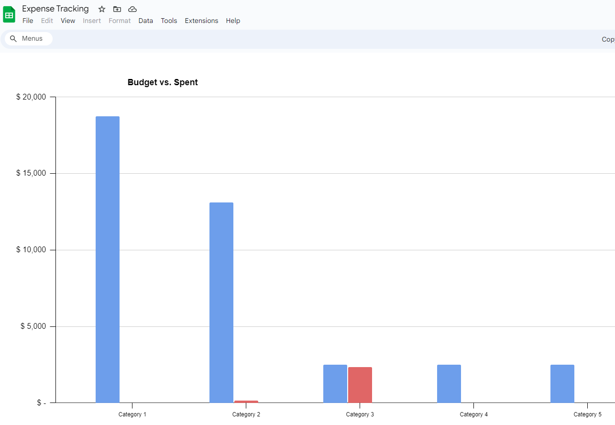Select the blue Category 1 budget bar
Screen dimensions: 615x425
click(x=108, y=259)
